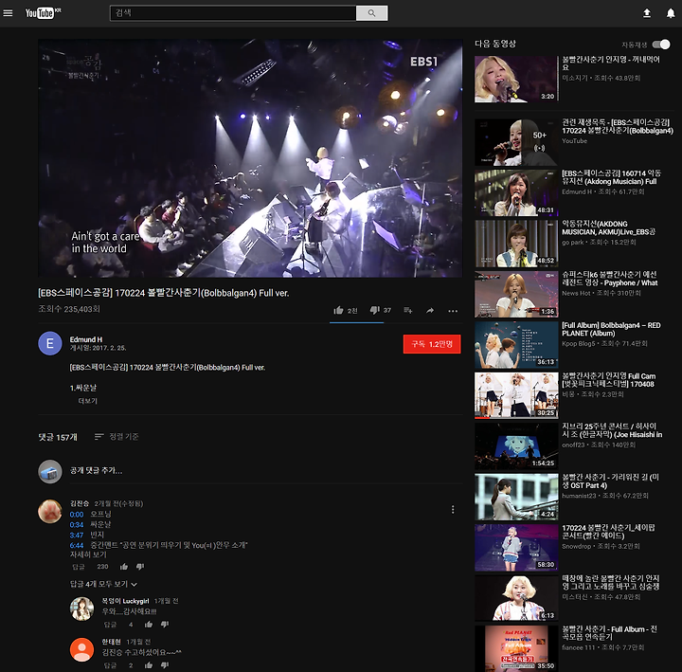The height and width of the screenshot is (672, 682).
Task: Like the video with thumbs up
Action: pos(338,310)
